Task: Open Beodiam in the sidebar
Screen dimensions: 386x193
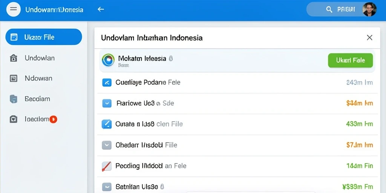Action: tap(37, 99)
